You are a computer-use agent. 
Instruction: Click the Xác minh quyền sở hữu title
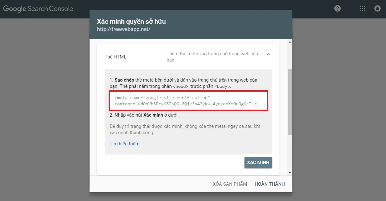point(131,22)
